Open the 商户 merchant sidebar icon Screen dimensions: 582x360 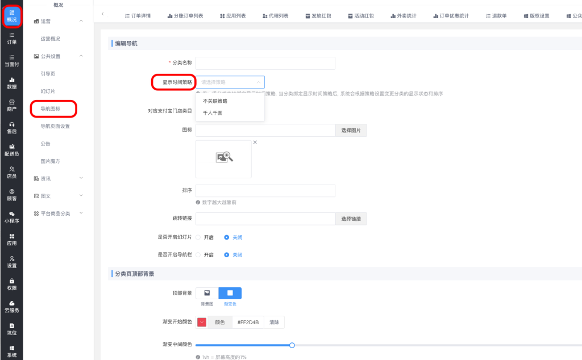click(11, 105)
